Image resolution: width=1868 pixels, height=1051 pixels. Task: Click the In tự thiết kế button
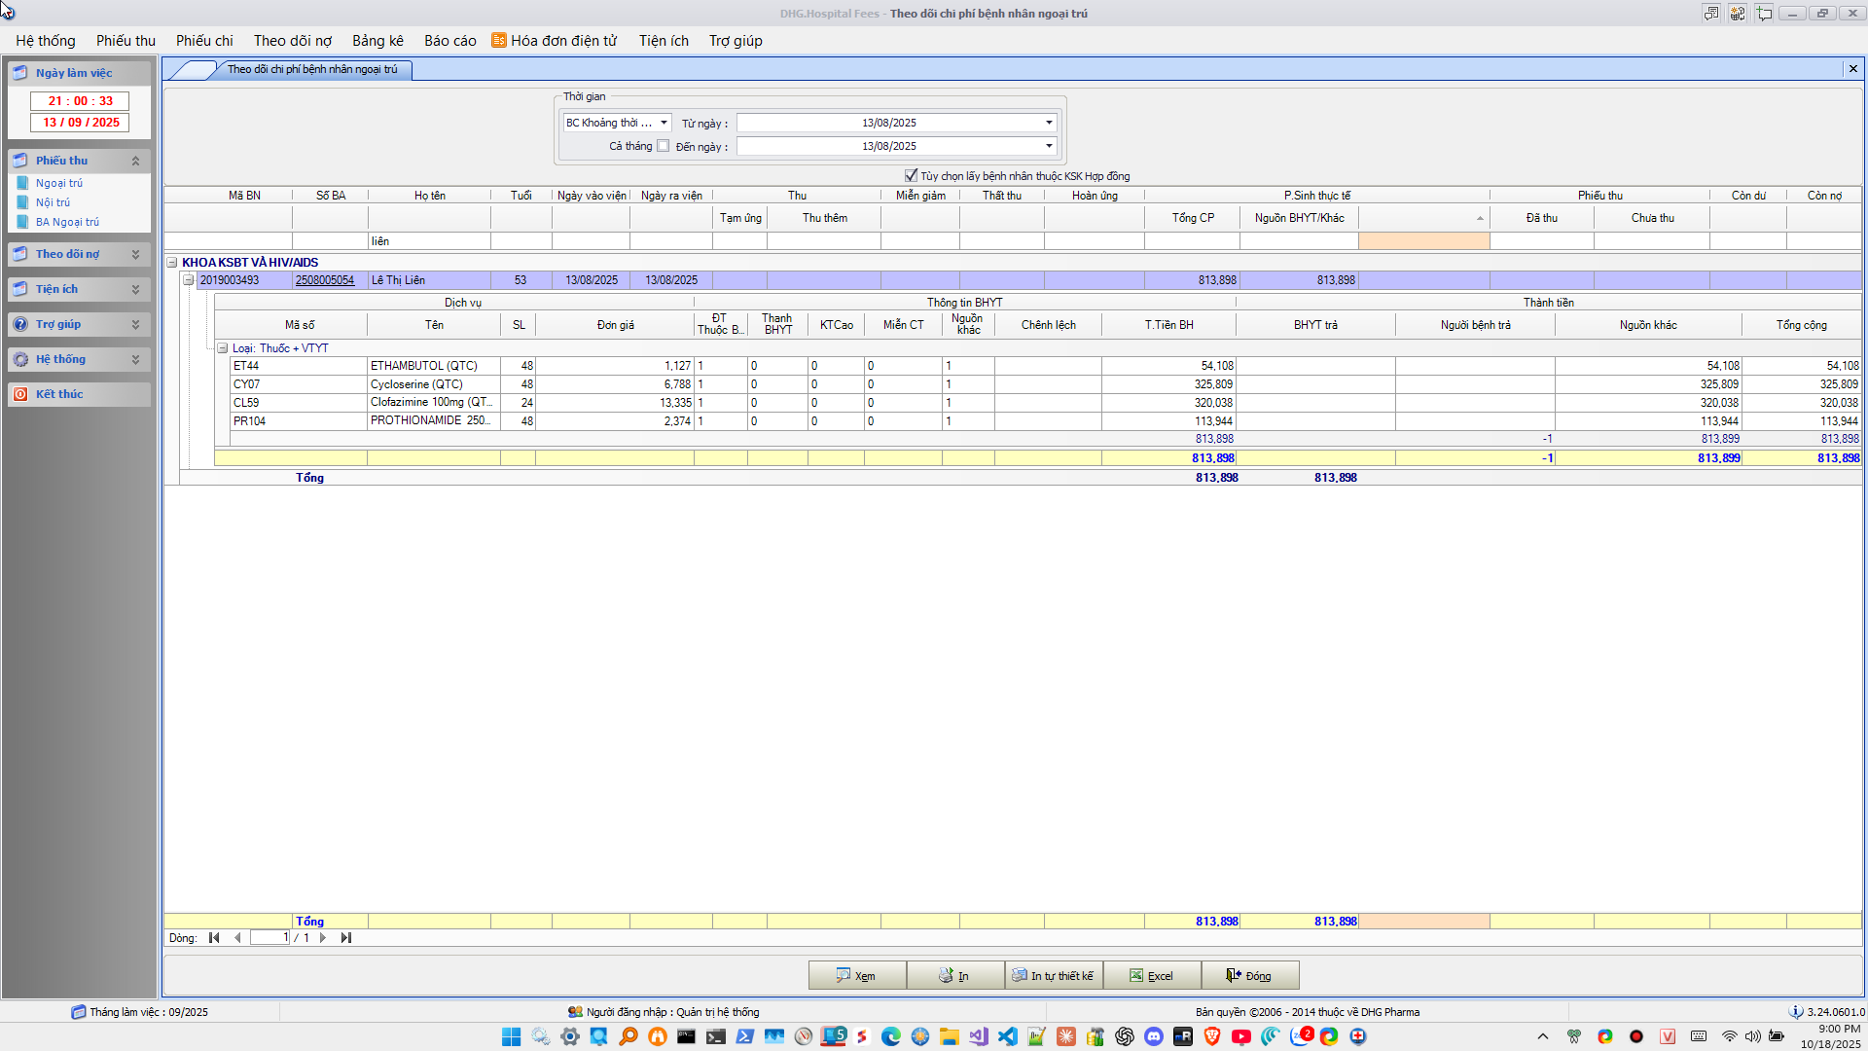(1054, 975)
